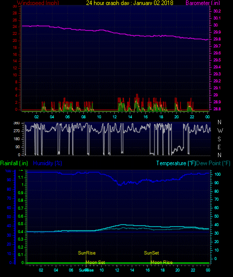Select the Humidity (%) legend label
This screenshot has width=233, height=277.
coord(47,163)
